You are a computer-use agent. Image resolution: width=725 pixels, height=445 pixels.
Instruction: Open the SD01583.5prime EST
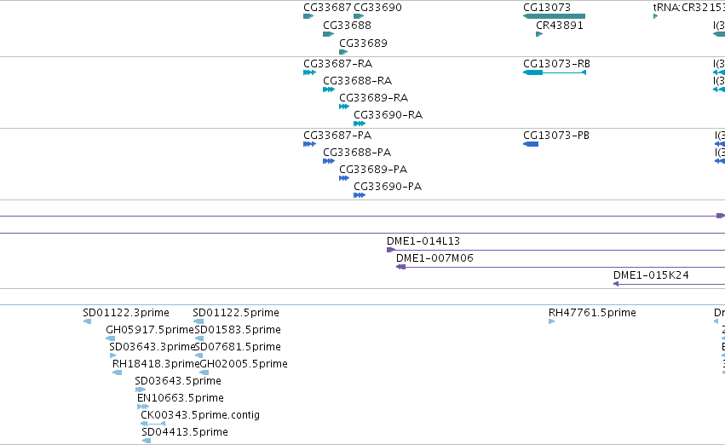point(199,338)
